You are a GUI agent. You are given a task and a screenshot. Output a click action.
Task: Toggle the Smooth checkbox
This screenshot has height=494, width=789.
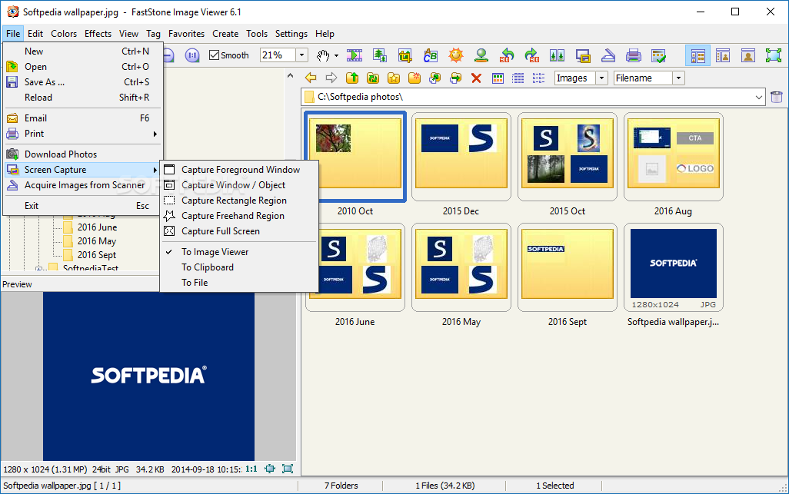[x=215, y=55]
